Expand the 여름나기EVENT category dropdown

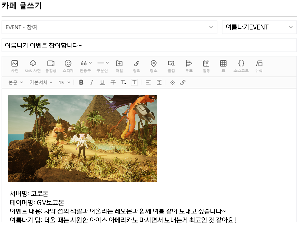click(259, 27)
